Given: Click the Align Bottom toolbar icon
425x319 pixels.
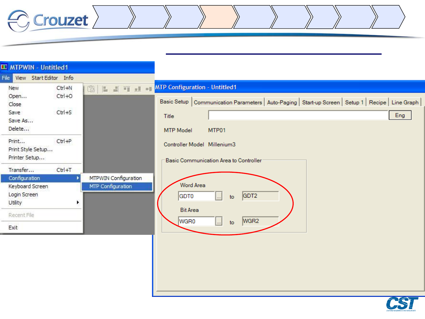Looking at the screenshot, I should click(x=138, y=89).
